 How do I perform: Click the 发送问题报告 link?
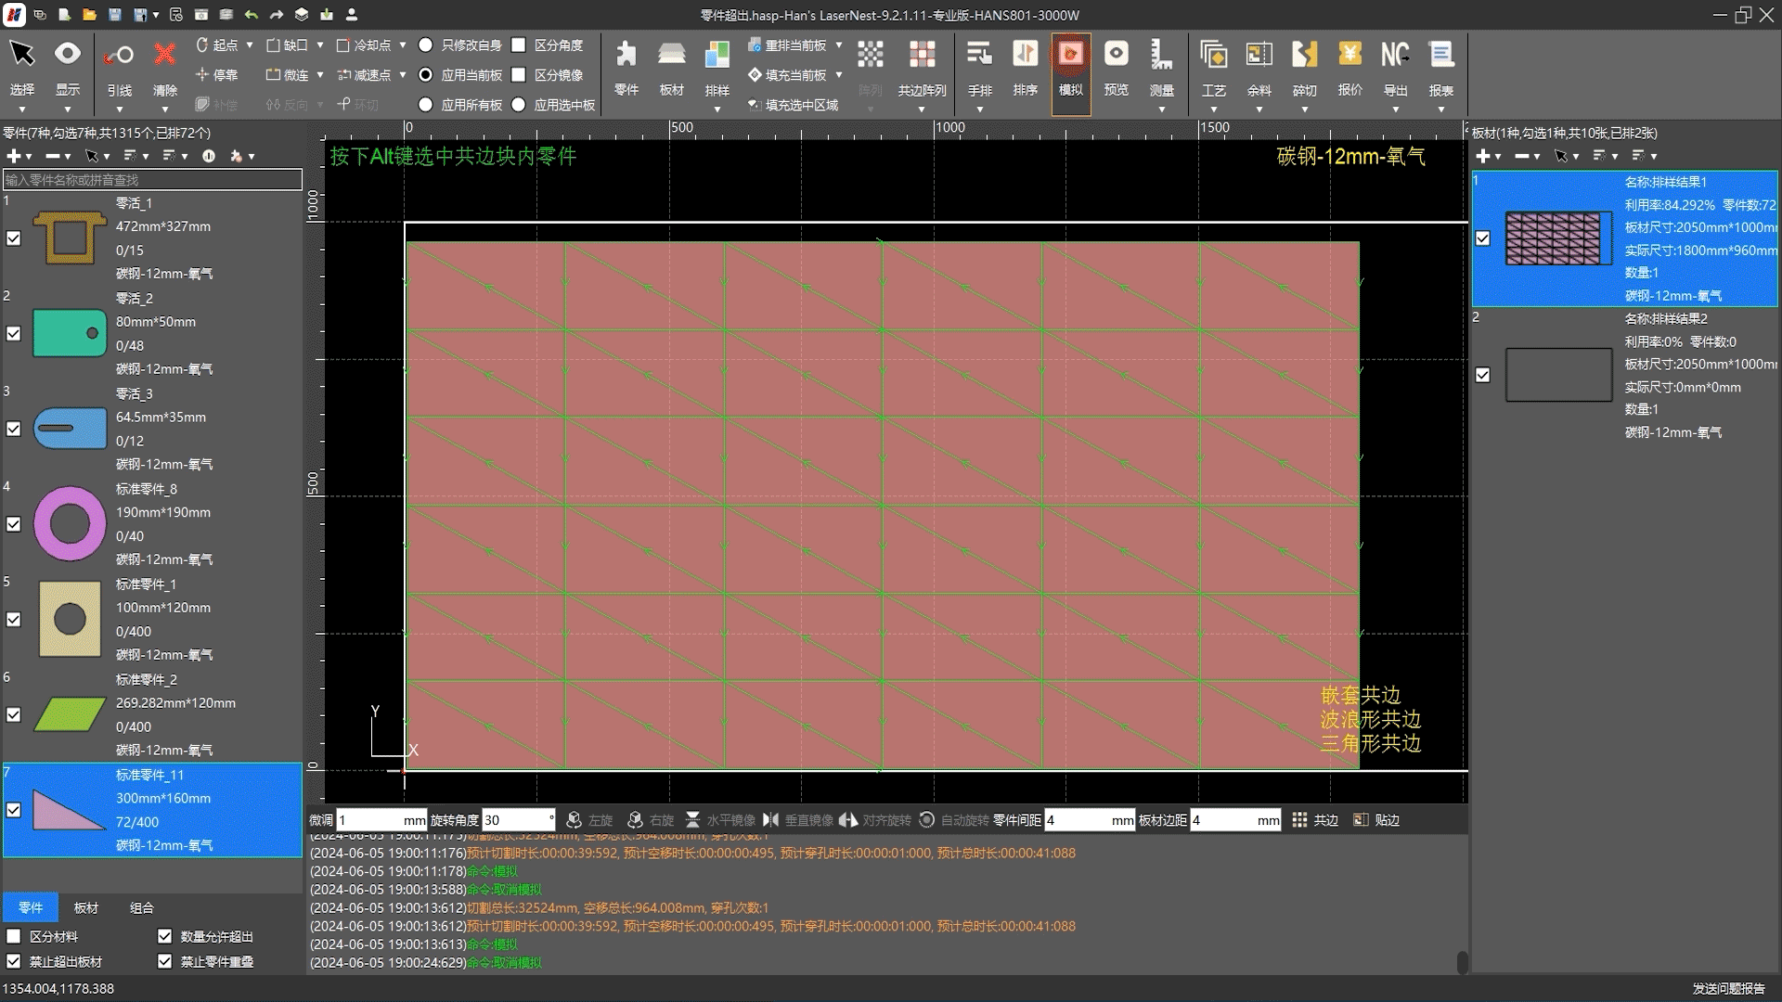tap(1728, 989)
